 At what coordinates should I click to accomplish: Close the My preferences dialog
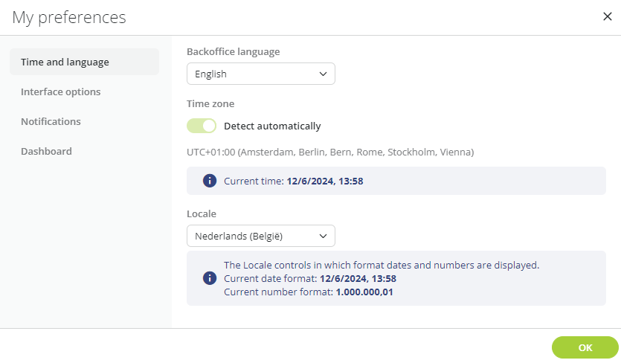607,16
